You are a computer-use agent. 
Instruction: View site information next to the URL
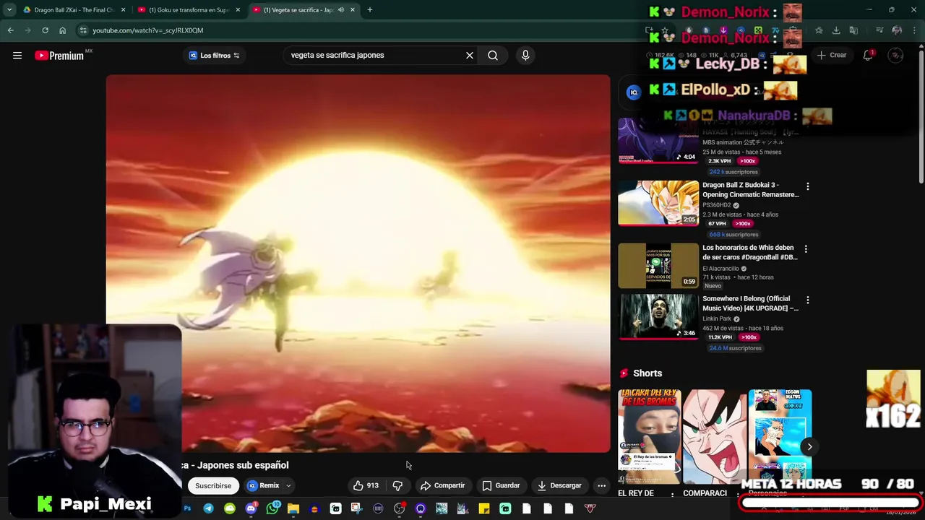(x=83, y=30)
